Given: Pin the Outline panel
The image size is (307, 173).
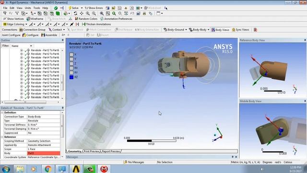Looking at the screenshot, I should tap(63, 40).
